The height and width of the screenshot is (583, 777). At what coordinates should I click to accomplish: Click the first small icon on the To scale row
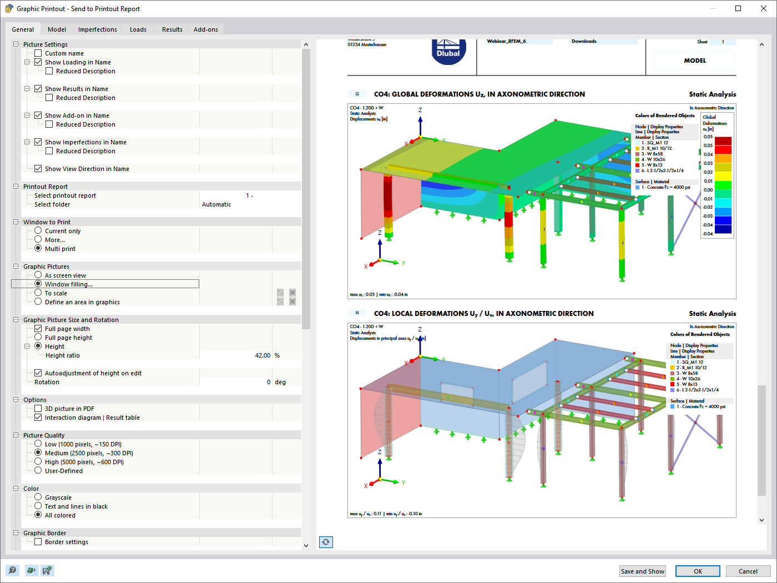click(x=280, y=293)
